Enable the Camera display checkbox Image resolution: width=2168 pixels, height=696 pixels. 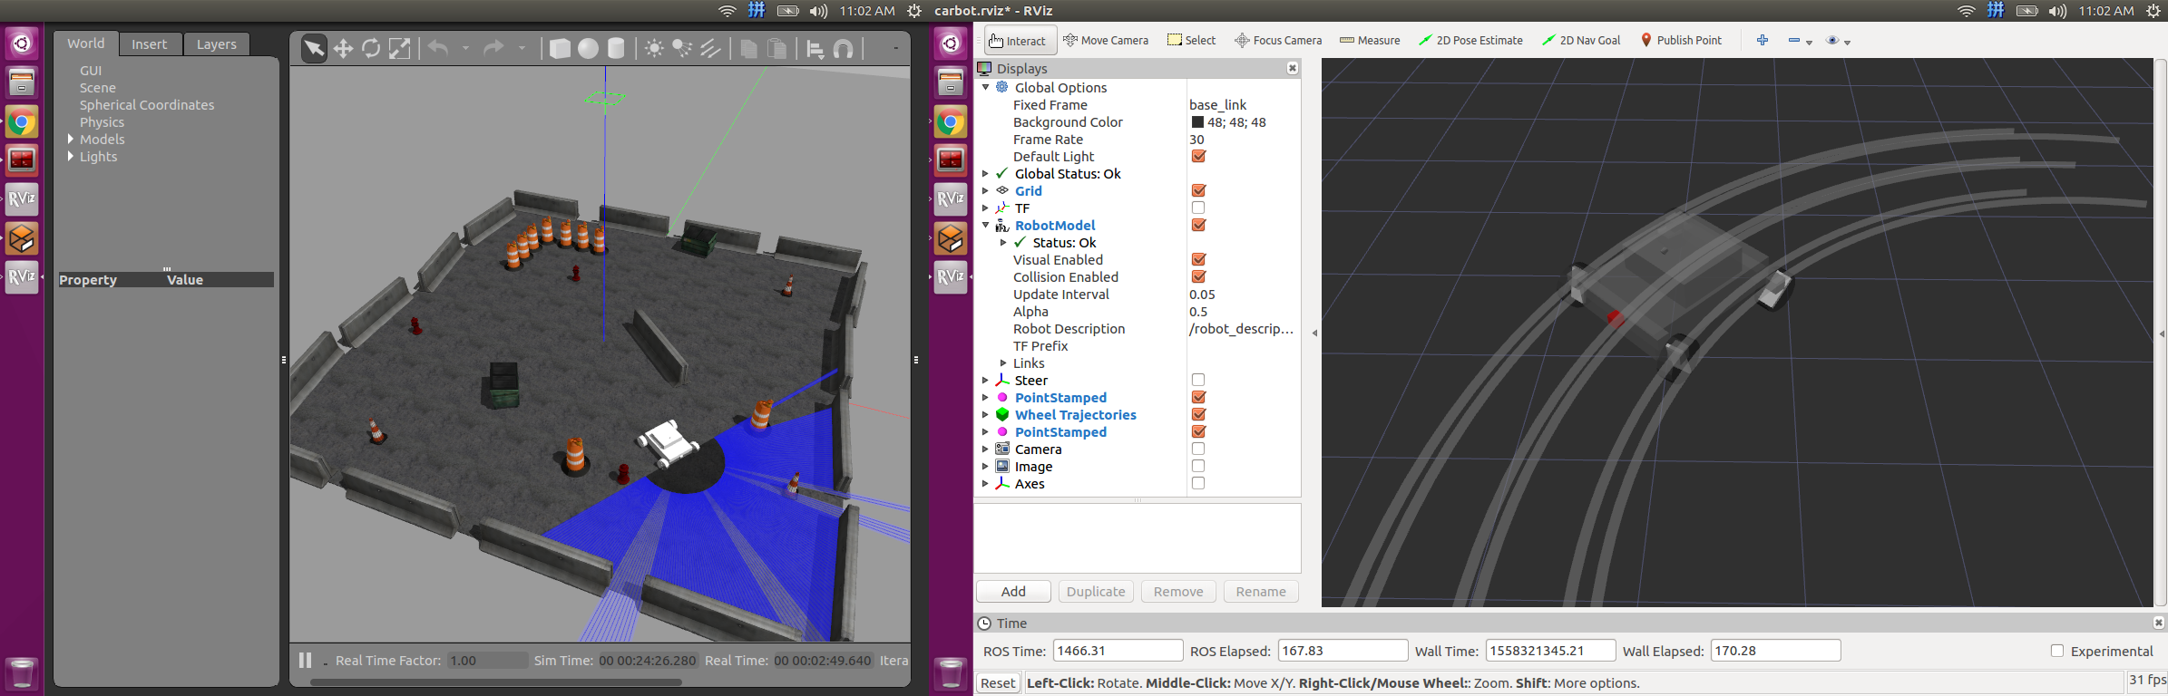1198,449
